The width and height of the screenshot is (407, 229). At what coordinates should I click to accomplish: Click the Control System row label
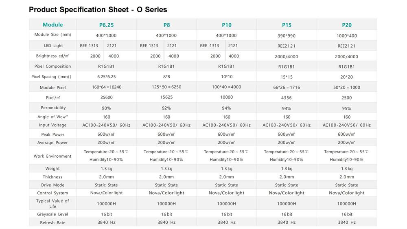click(53, 193)
